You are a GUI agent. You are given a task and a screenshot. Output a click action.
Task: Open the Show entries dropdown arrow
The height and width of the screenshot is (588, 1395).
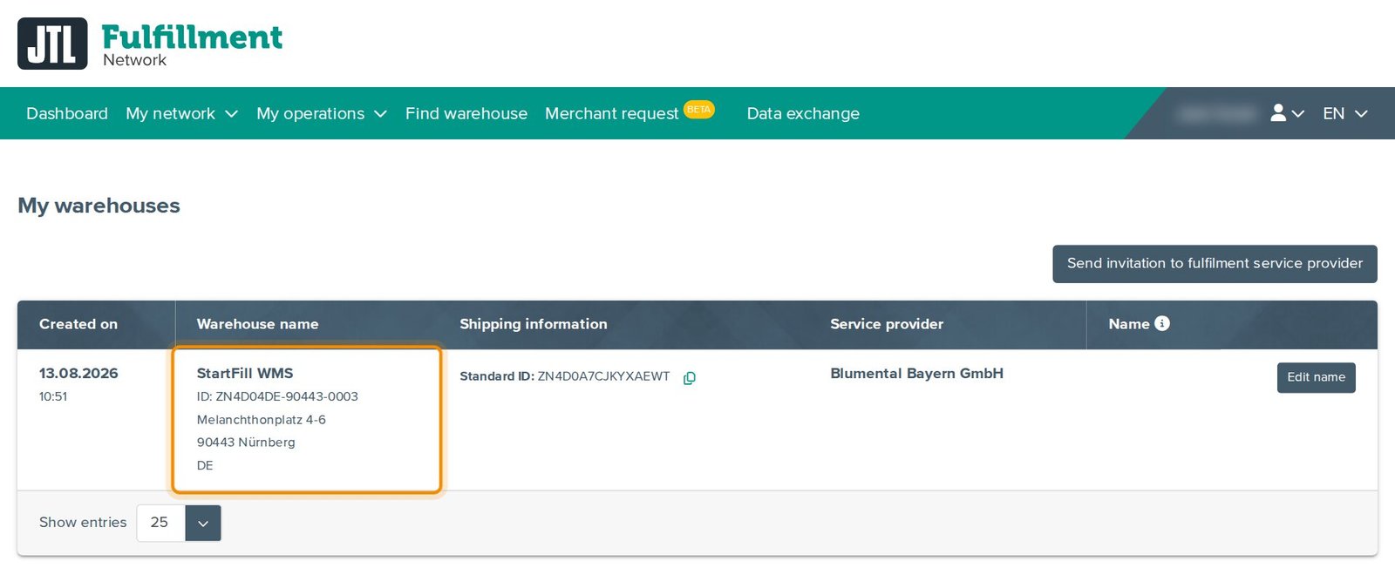pos(203,523)
